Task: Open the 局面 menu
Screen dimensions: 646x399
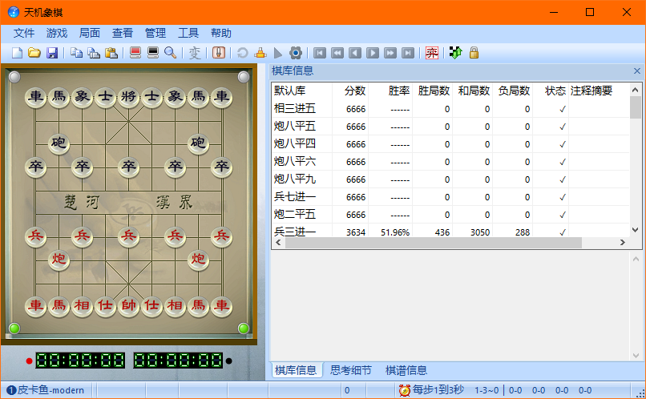Action: (90, 33)
